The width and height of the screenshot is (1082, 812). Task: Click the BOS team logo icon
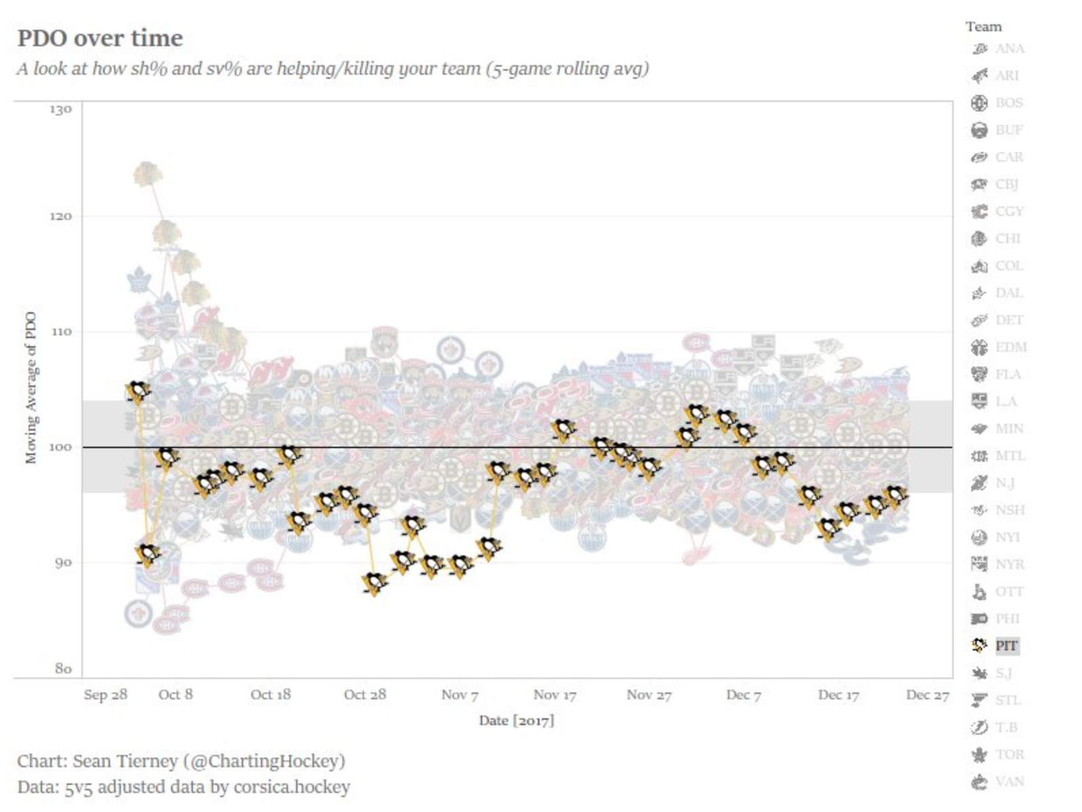(x=979, y=103)
